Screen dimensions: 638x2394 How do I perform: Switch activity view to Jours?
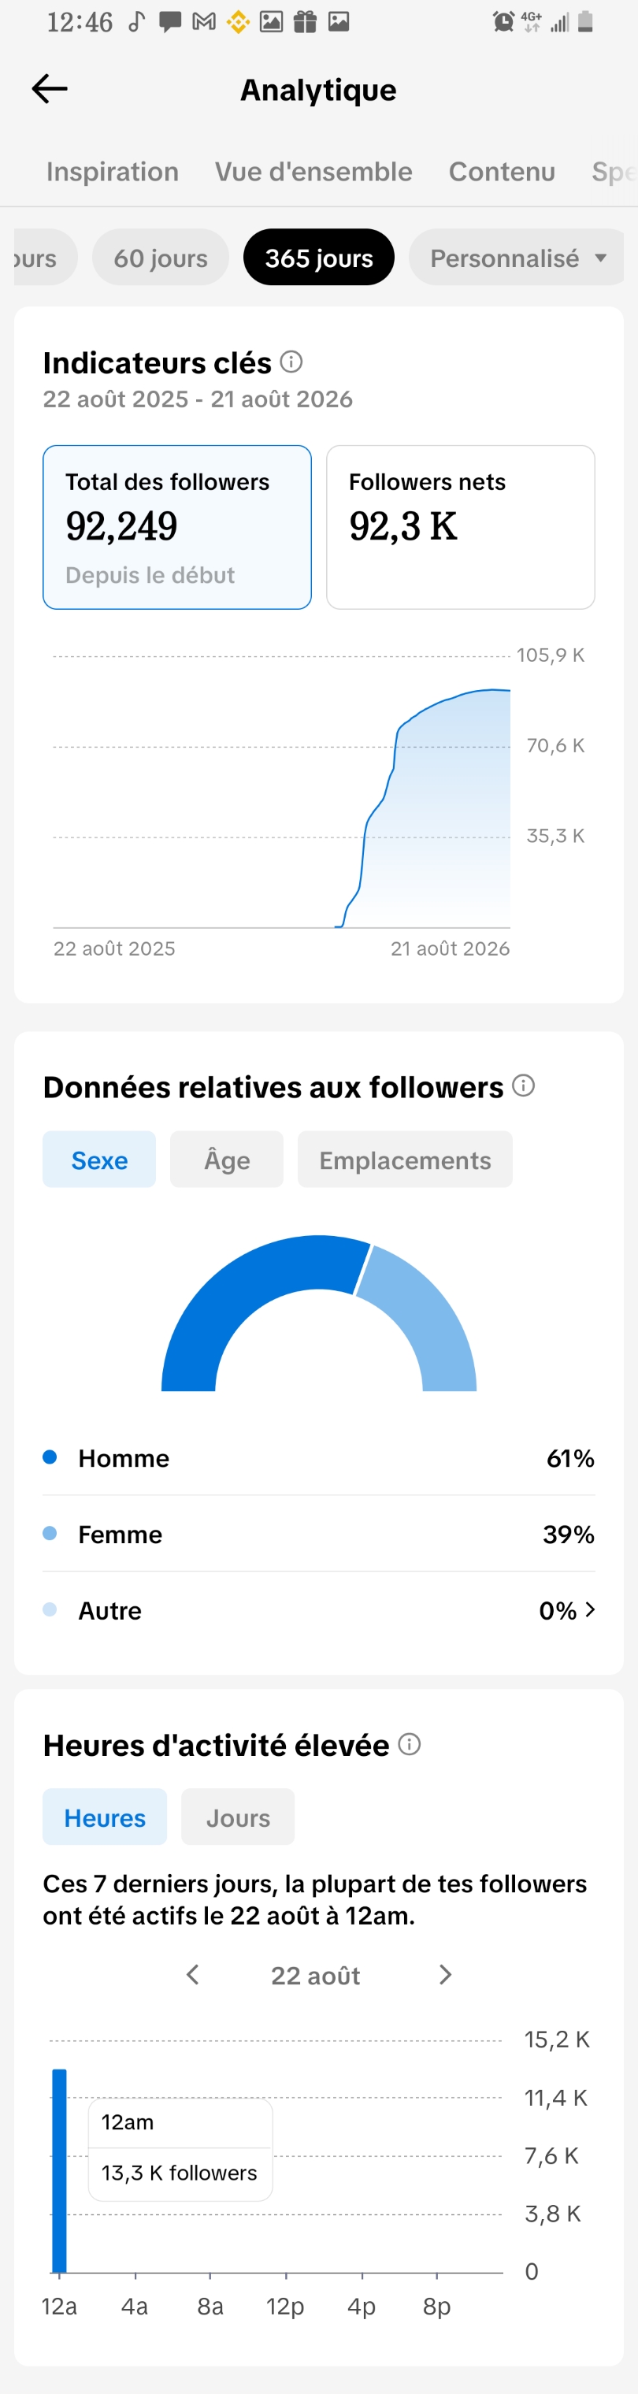tap(238, 1817)
